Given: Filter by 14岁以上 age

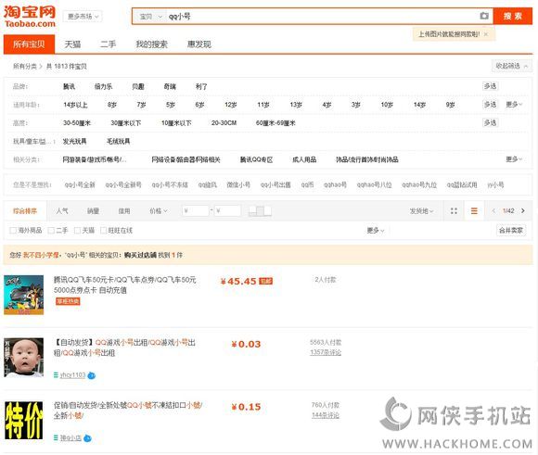Looking at the screenshot, I should 75,105.
